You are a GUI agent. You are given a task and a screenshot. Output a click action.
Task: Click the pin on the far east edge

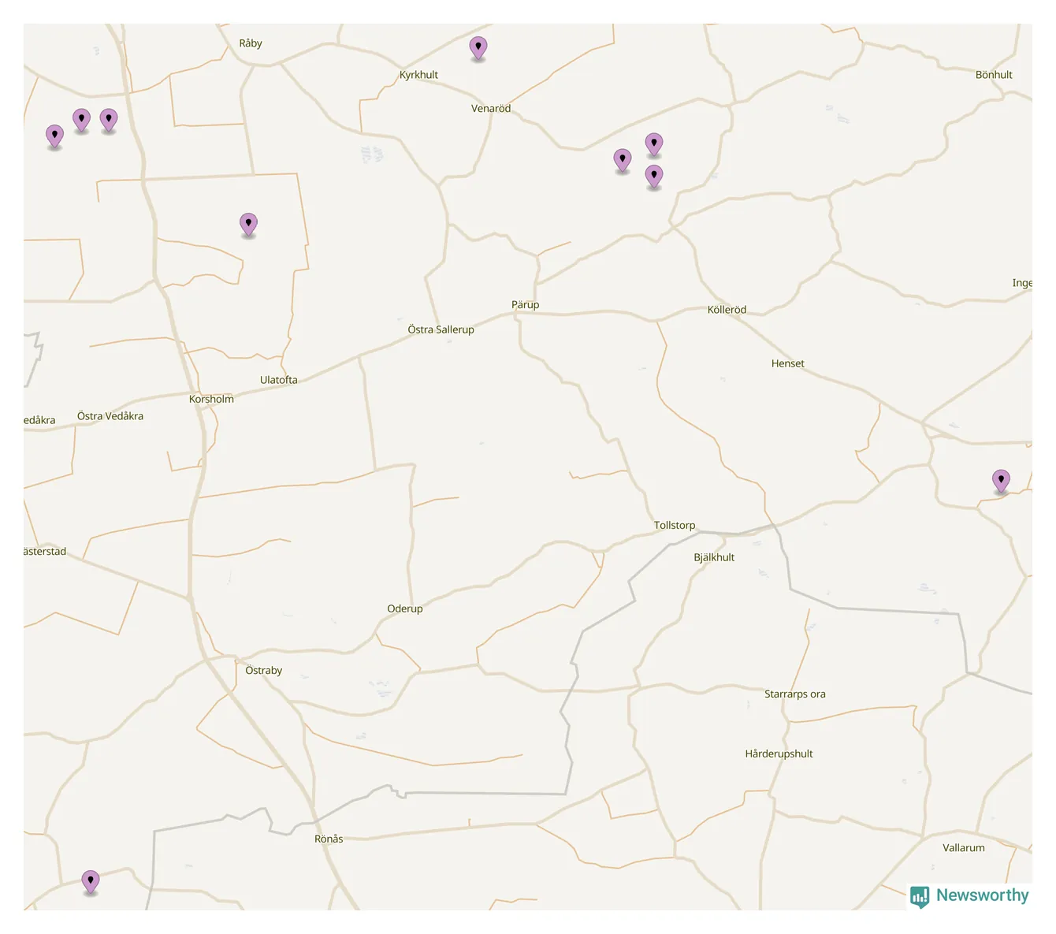pos(1001,481)
